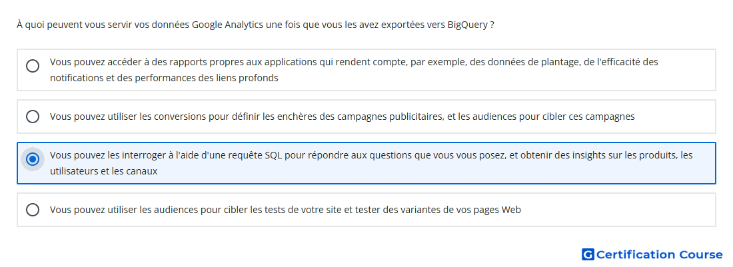Select the radio button for application reports option

[x=33, y=66]
